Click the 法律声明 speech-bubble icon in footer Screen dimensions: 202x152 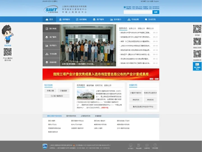click(x=147, y=145)
